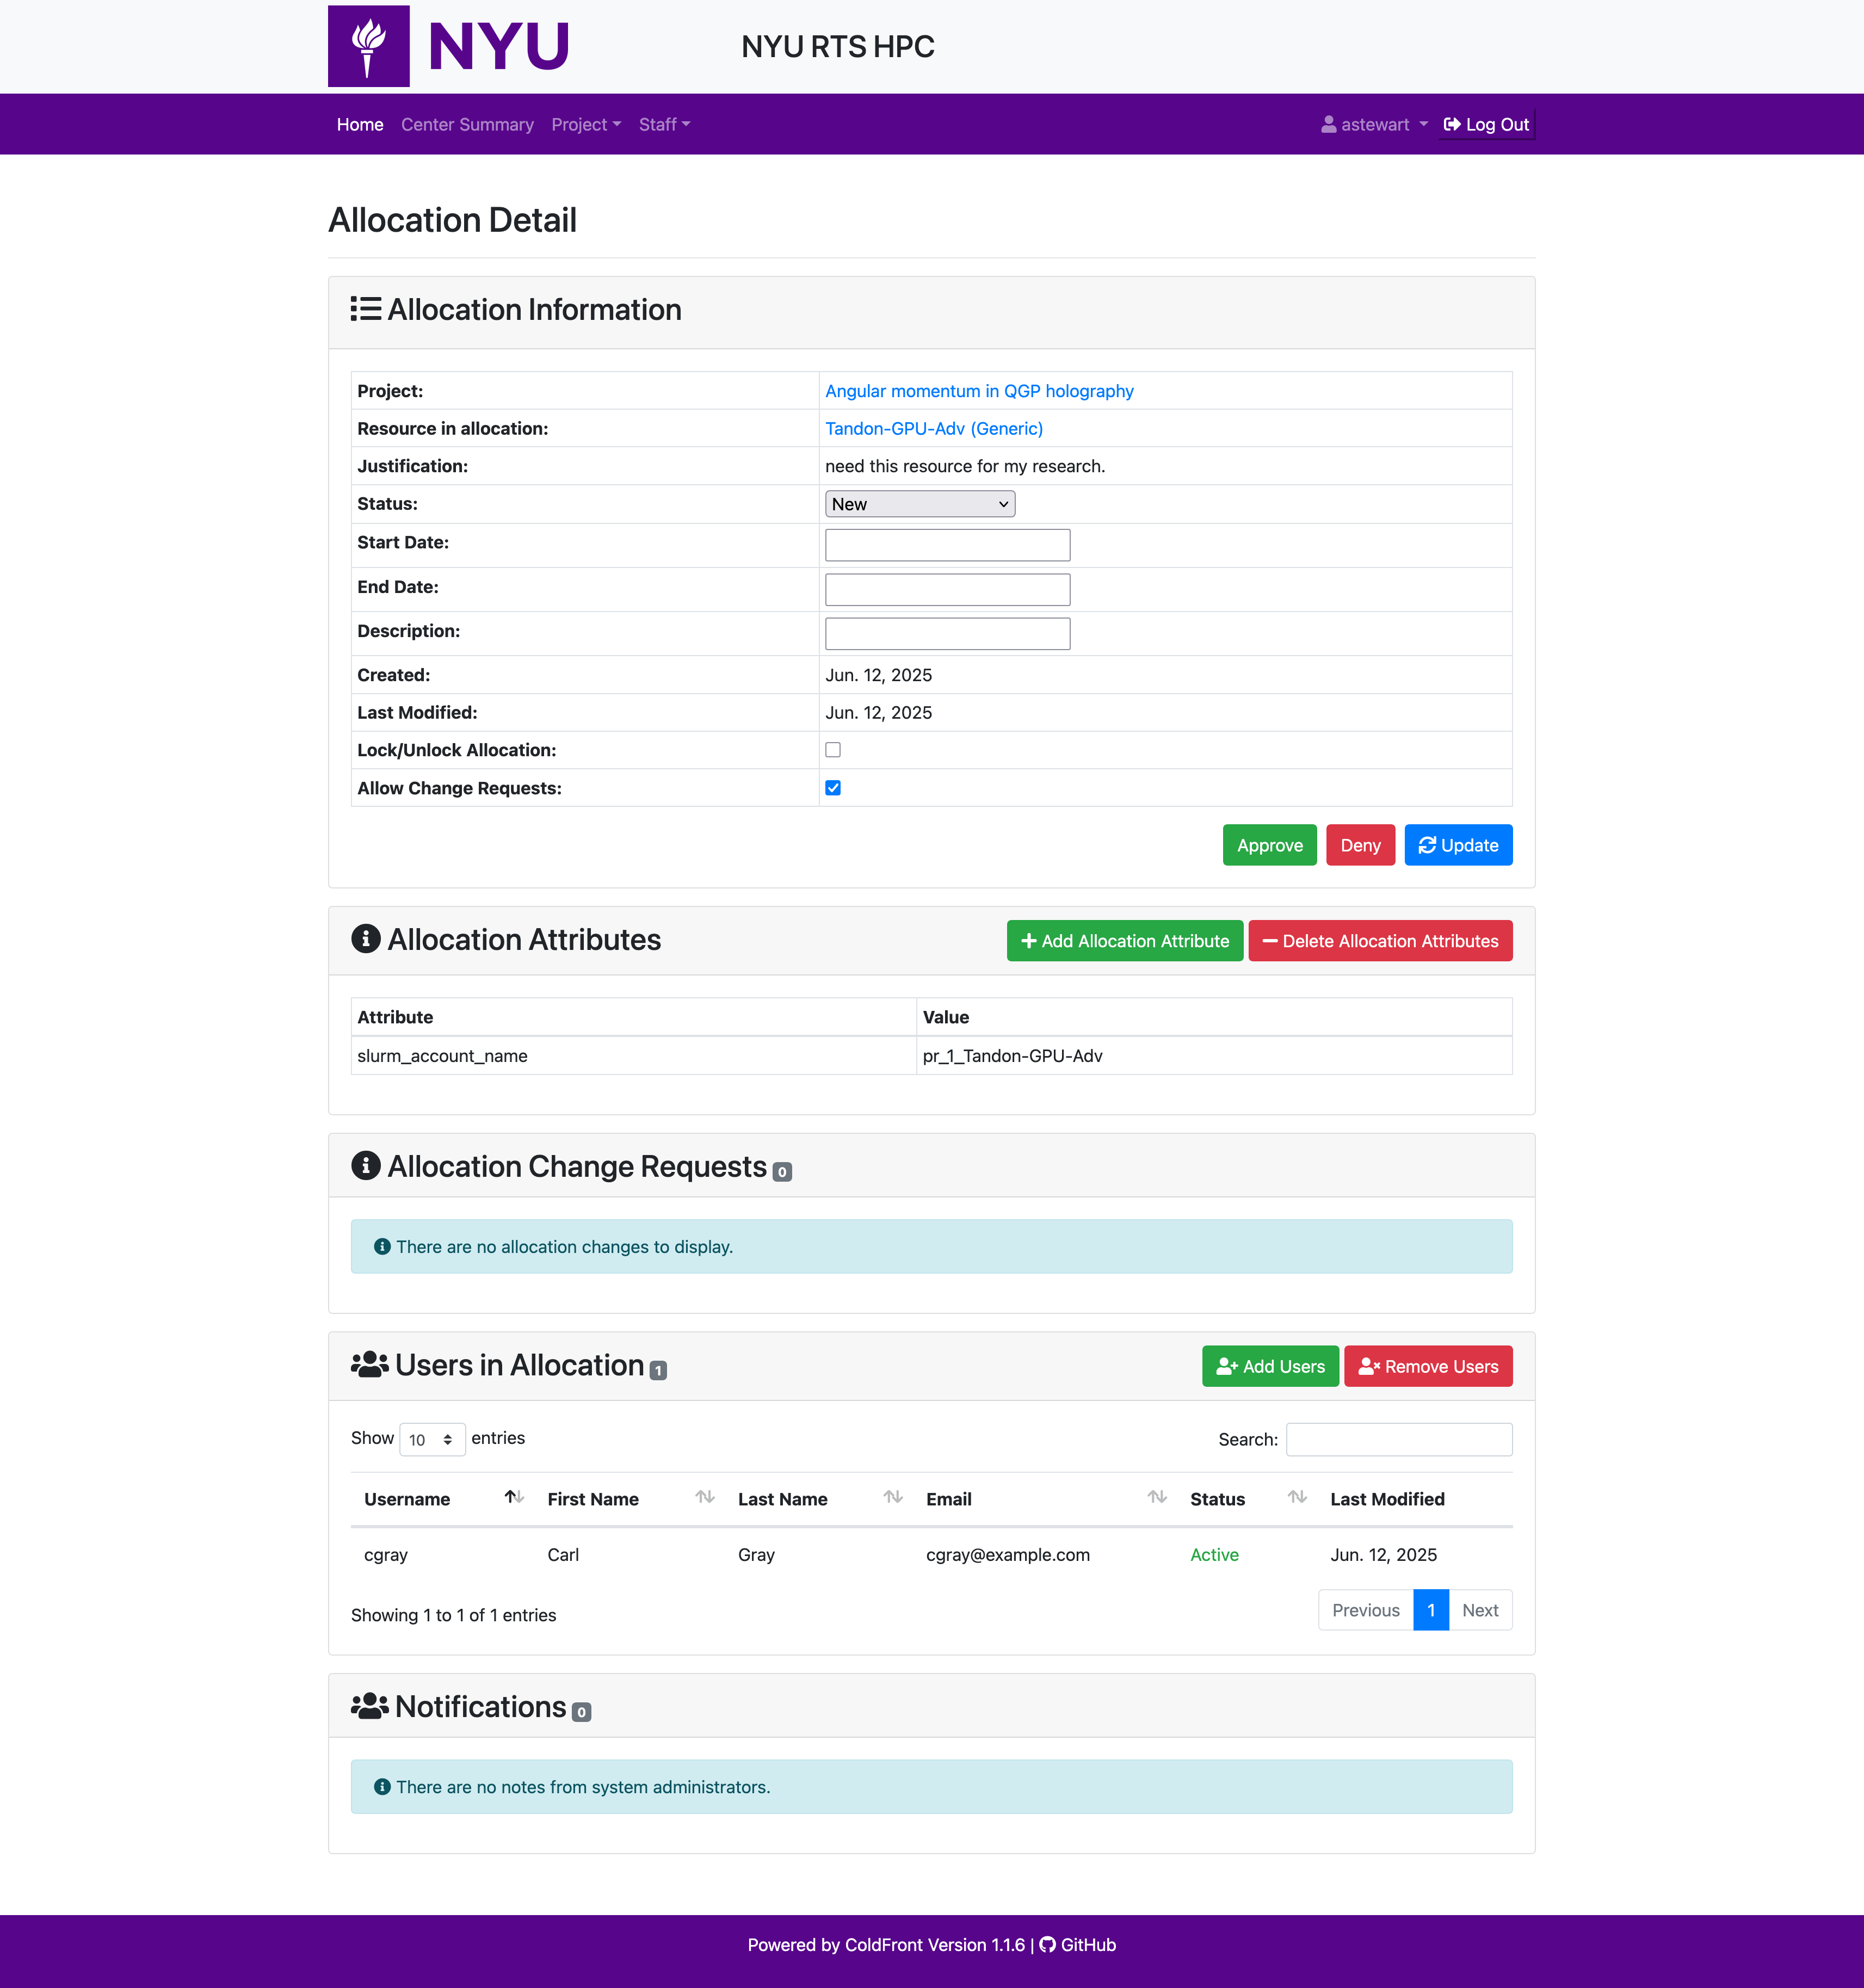
Task: Open the Staff menu dropdown
Action: coord(664,124)
